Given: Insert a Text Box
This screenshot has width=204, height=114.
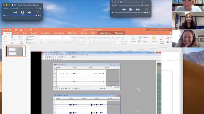Looking at the screenshot, I should (x=143, y=42).
